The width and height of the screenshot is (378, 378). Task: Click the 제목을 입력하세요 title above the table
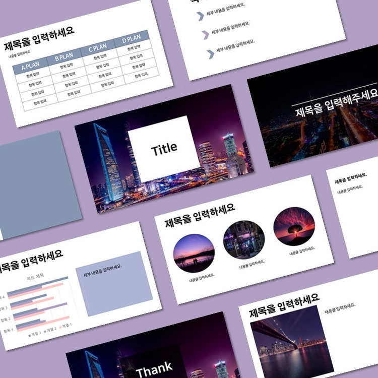39,38
